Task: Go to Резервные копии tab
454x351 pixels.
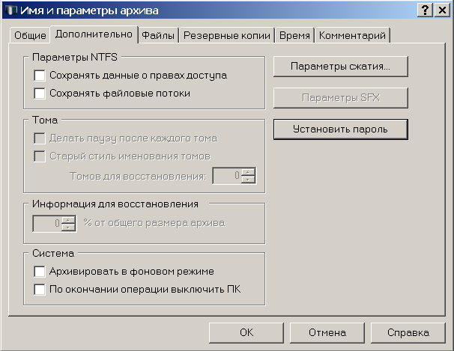Action: tap(227, 35)
